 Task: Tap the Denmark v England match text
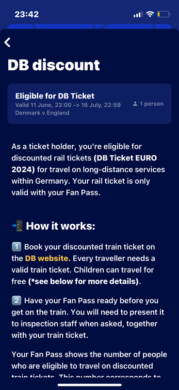[x=42, y=113]
